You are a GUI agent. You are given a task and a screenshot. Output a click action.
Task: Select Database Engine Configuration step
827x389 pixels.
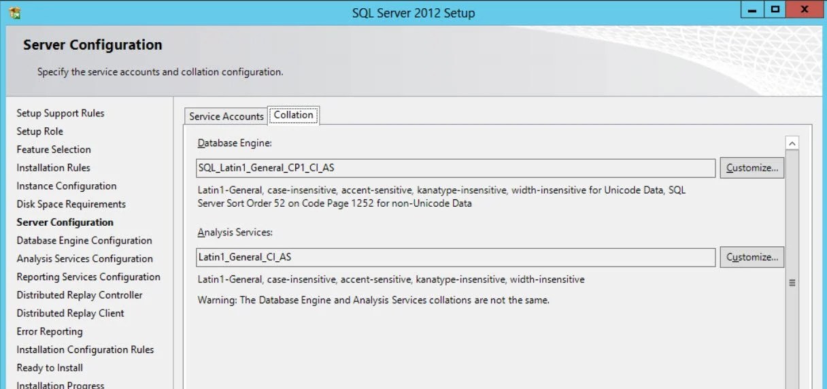84,241
